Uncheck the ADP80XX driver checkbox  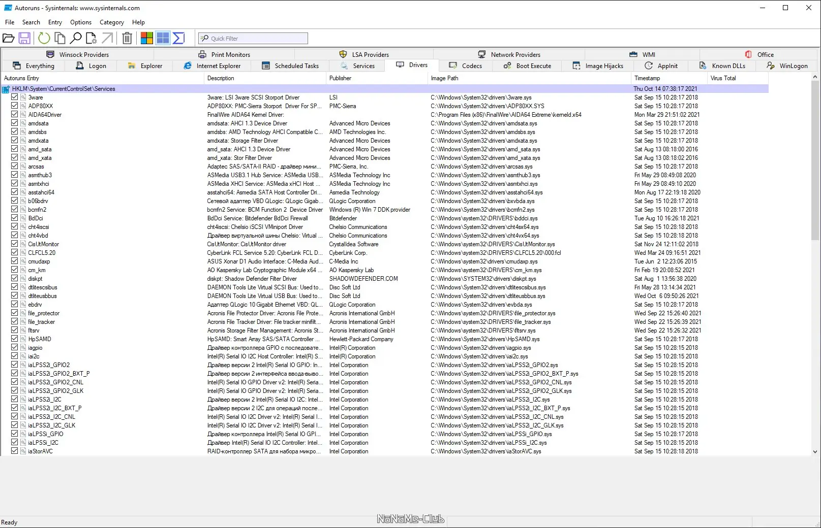click(x=15, y=106)
